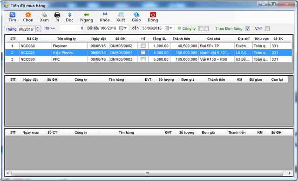Image resolution: width=298 pixels, height=181 pixels.
Task: Select cell NCC090
Action: coord(35,59)
